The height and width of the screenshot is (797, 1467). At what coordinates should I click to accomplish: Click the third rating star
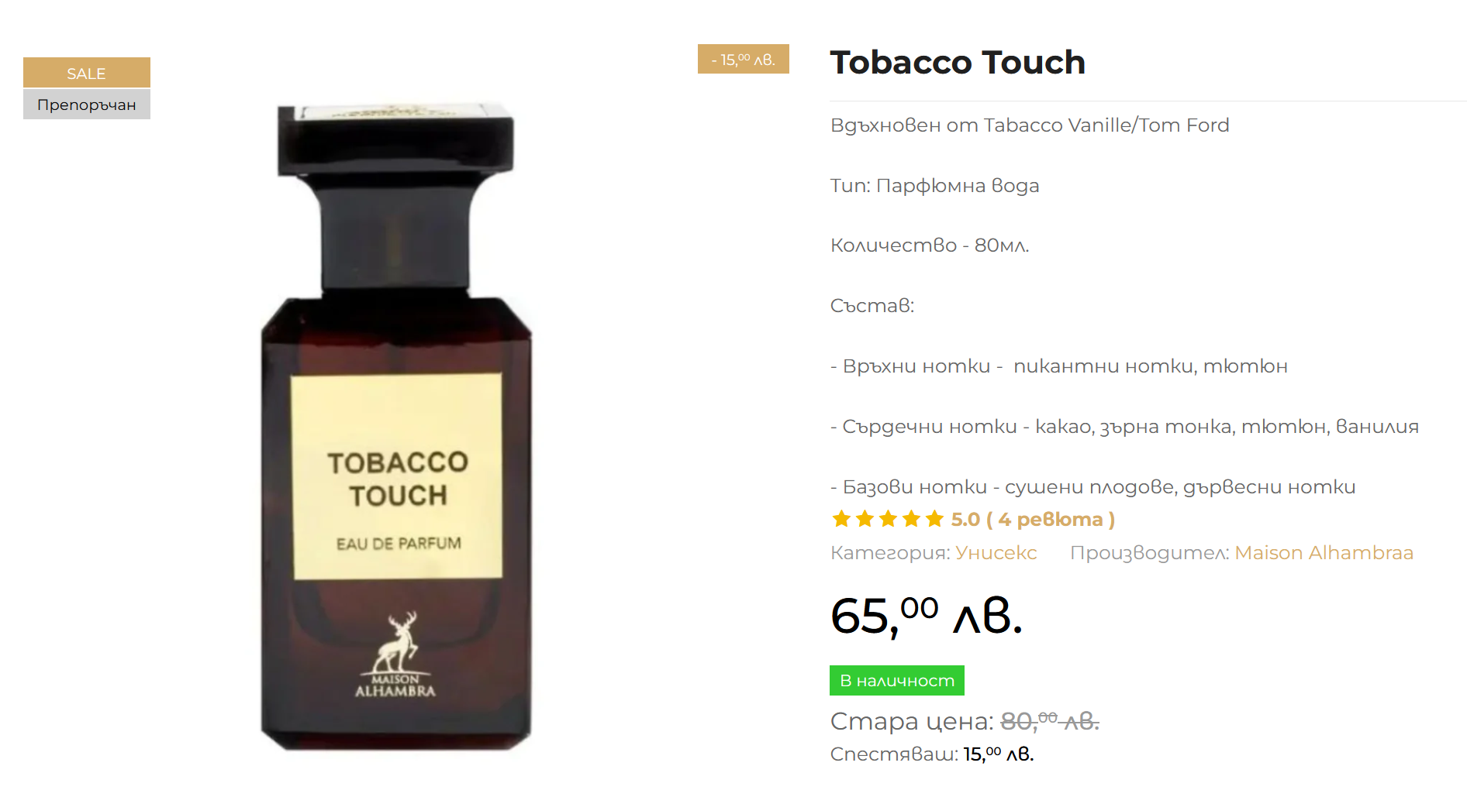(x=888, y=519)
